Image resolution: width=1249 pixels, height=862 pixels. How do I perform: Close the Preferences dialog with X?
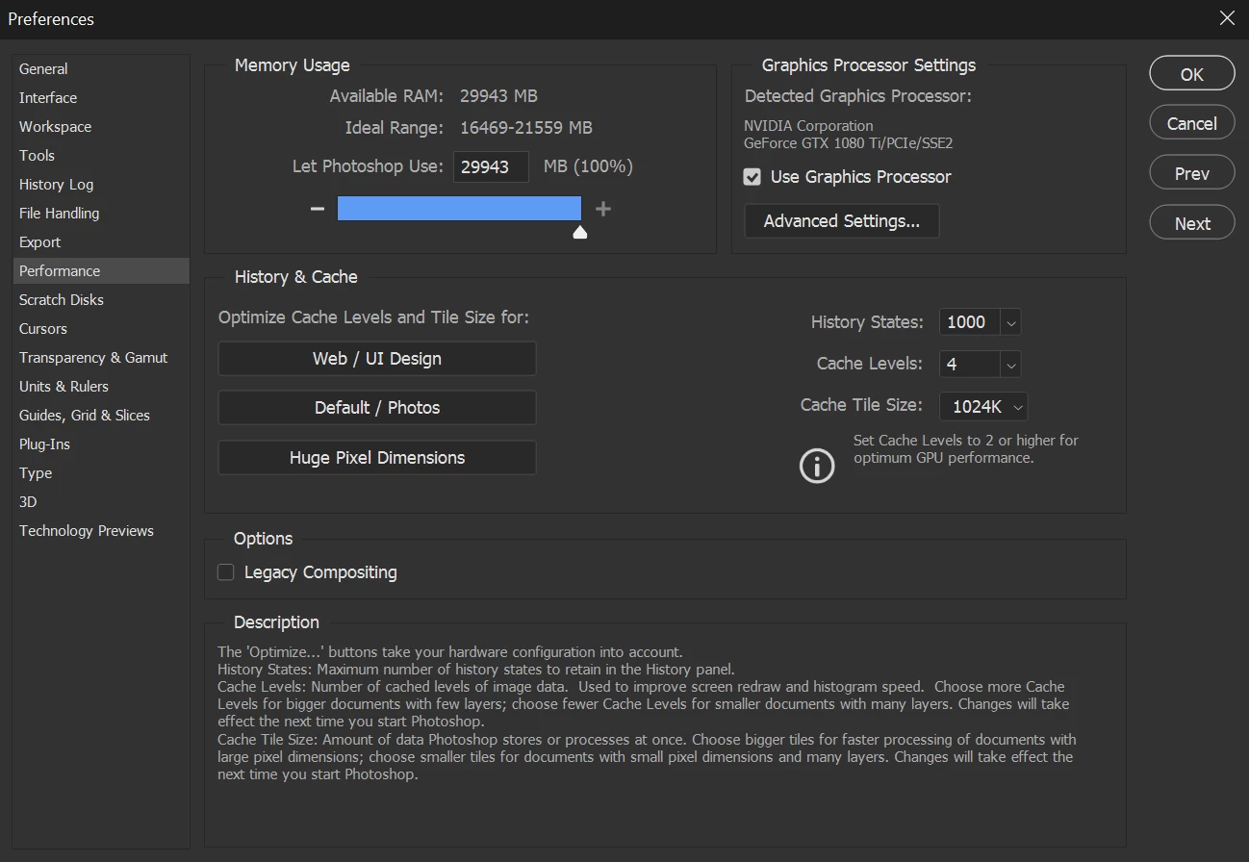pos(1227,18)
